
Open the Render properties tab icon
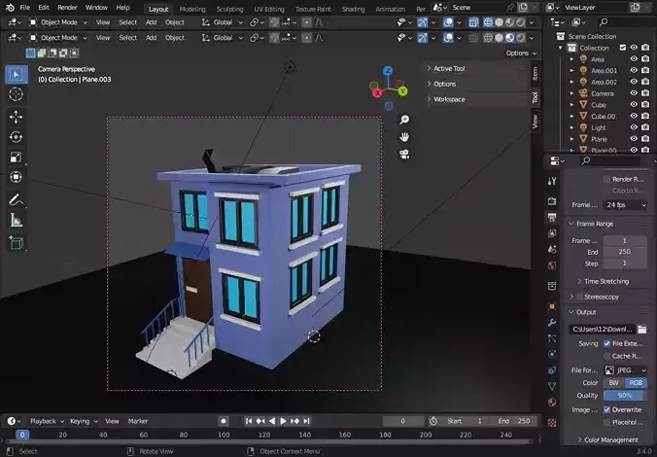(x=552, y=201)
